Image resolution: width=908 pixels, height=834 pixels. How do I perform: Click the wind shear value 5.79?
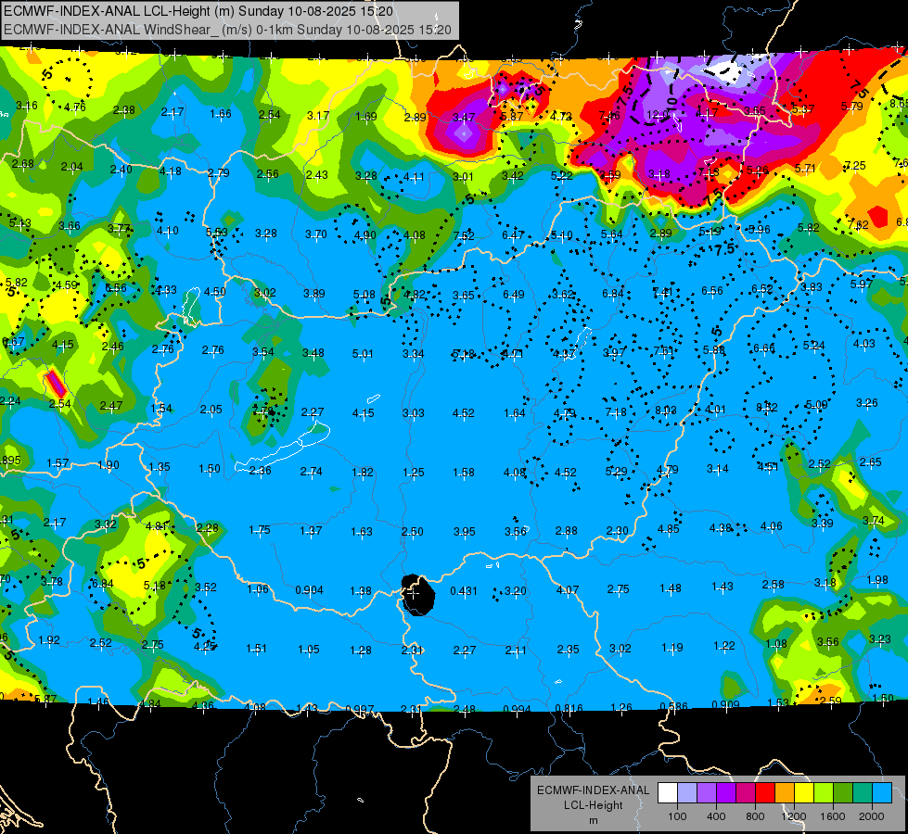(x=851, y=107)
